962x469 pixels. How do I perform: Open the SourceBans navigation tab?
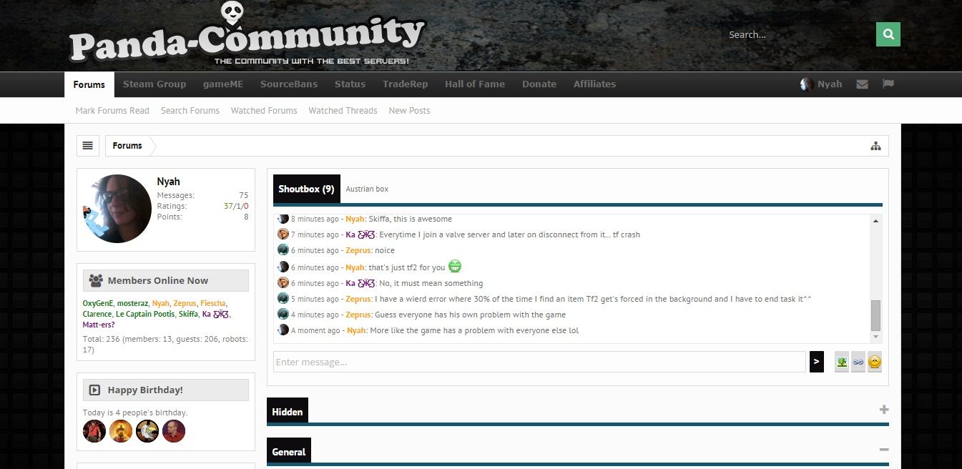coord(288,84)
